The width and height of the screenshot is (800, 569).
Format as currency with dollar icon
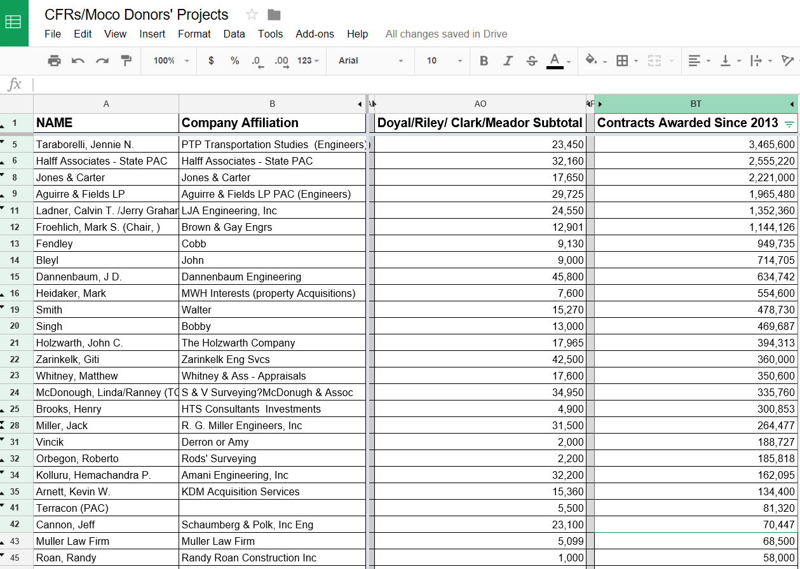(211, 60)
